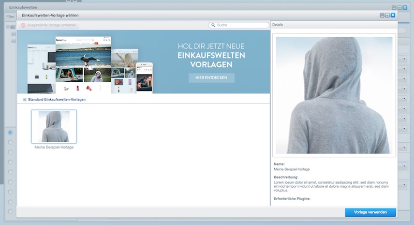Close the background Einkaufswelten window
The height and width of the screenshot is (225, 414).
click(x=405, y=8)
